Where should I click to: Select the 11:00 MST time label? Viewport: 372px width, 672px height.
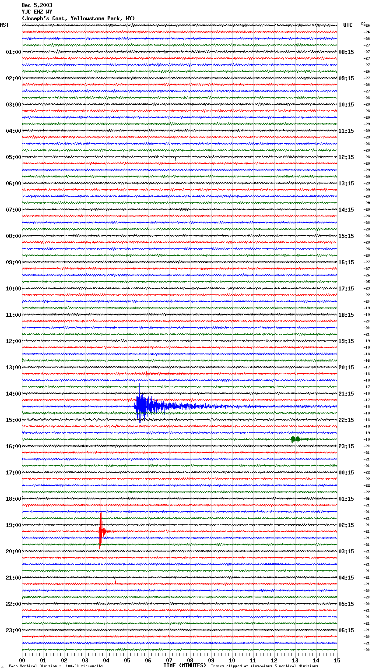pyautogui.click(x=14, y=315)
